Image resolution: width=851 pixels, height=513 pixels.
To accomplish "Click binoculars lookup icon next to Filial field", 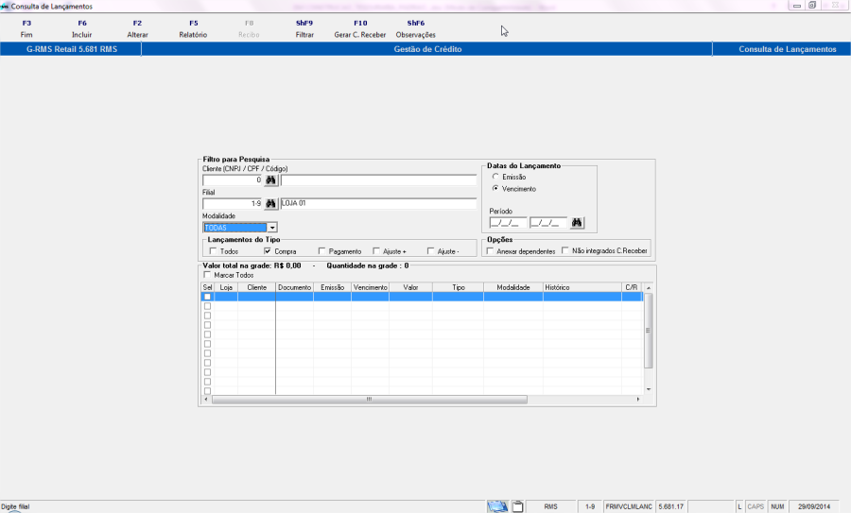I will (x=270, y=204).
